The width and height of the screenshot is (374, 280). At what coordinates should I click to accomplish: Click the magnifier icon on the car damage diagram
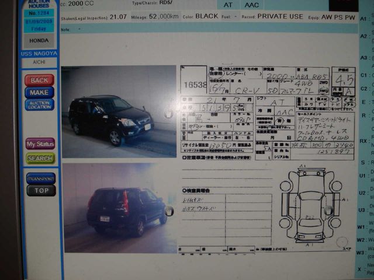click(328, 210)
